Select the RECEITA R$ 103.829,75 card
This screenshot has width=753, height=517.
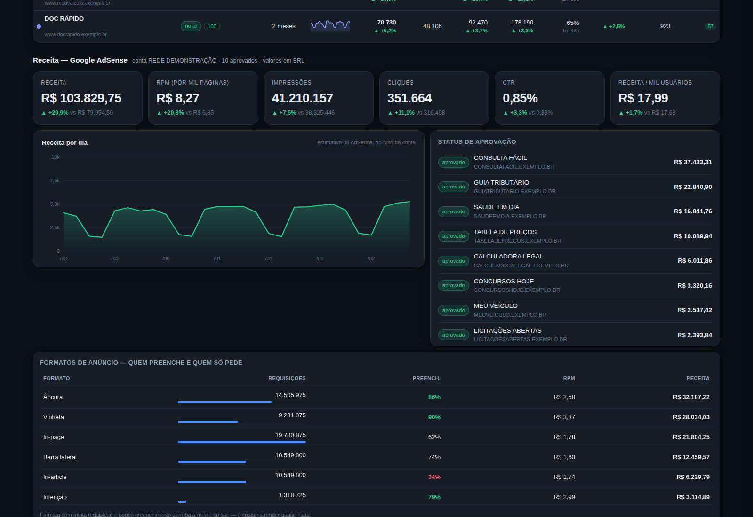(x=88, y=98)
